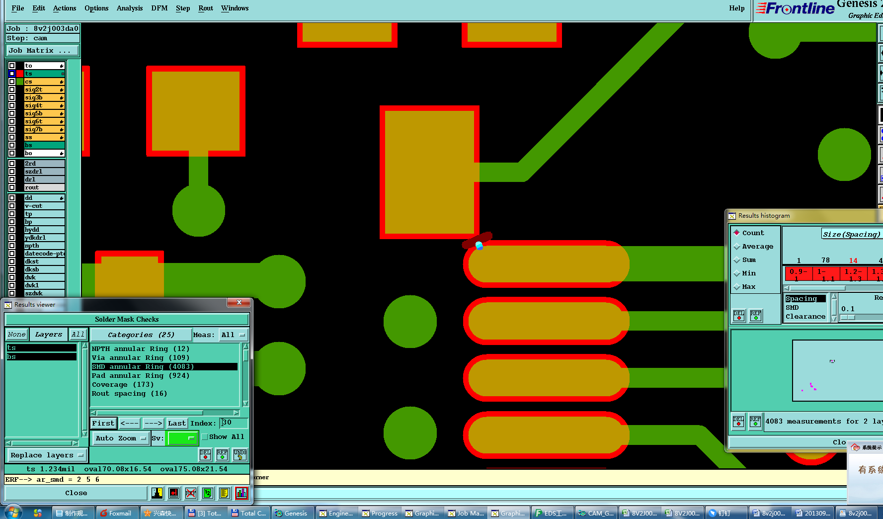Click down arrow of categories list scrollbar

[245, 403]
